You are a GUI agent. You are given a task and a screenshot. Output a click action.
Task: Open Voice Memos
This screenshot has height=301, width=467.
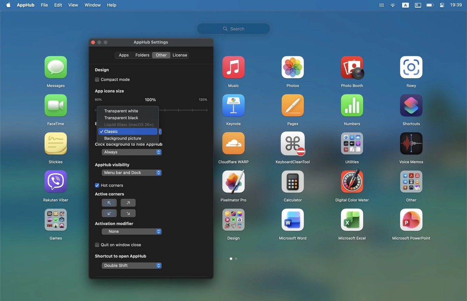click(x=411, y=143)
